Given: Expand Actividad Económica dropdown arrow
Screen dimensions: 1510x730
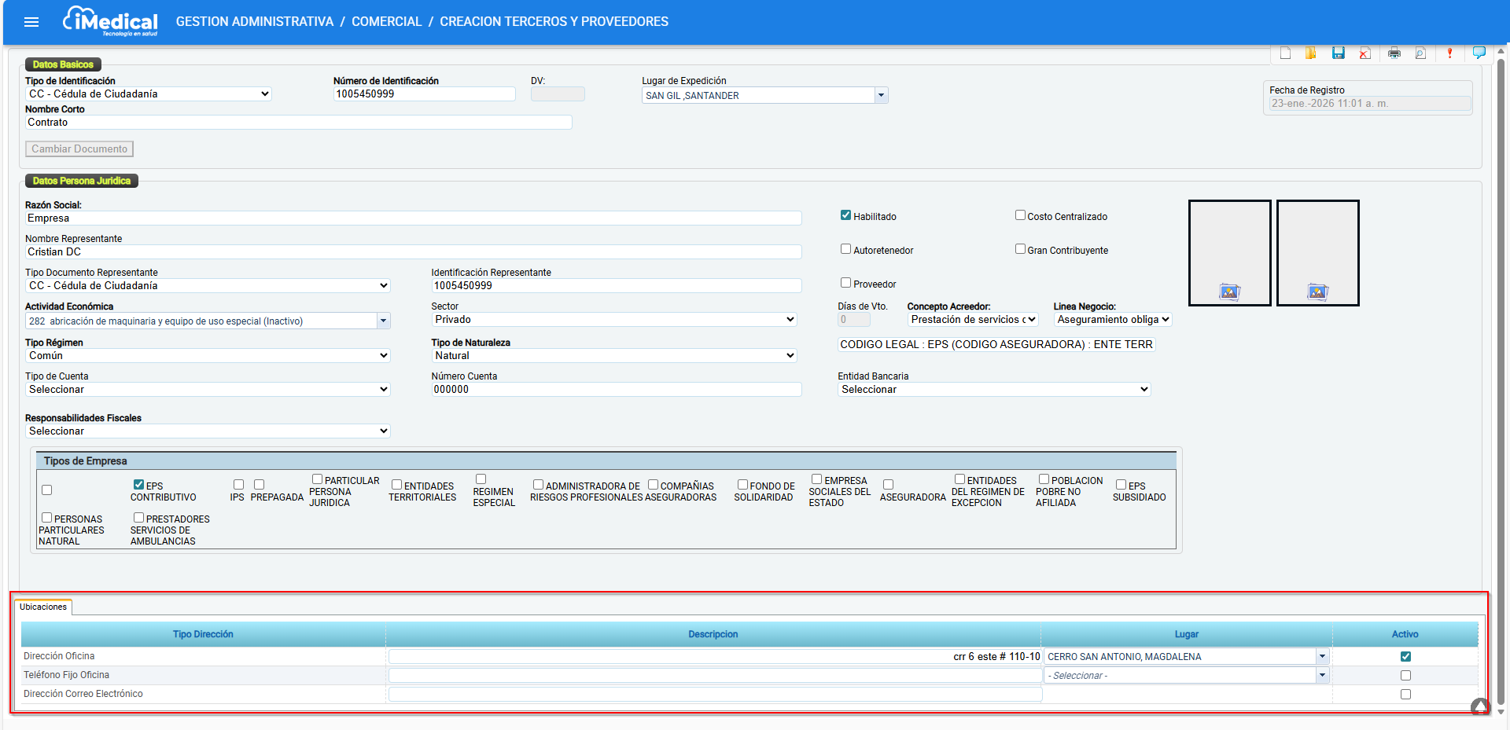Looking at the screenshot, I should [x=383, y=321].
